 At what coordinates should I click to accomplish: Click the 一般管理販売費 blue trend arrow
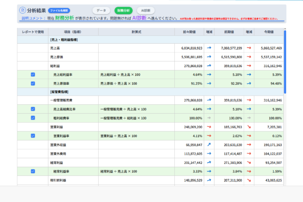[x=209, y=100]
